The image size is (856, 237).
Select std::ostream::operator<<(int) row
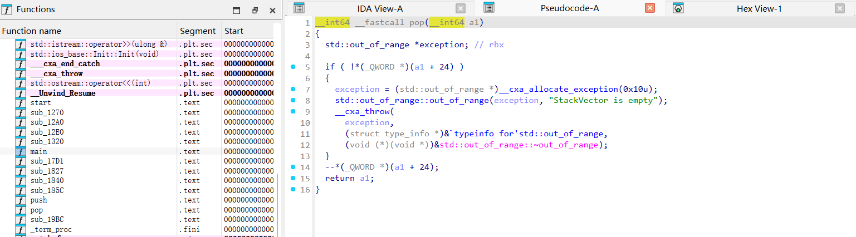pyautogui.click(x=137, y=83)
